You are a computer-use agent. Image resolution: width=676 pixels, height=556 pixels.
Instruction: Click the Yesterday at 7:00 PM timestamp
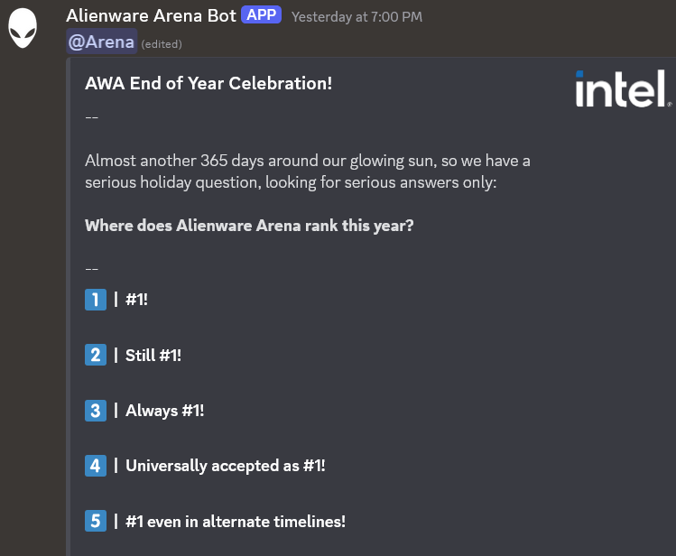pos(357,17)
